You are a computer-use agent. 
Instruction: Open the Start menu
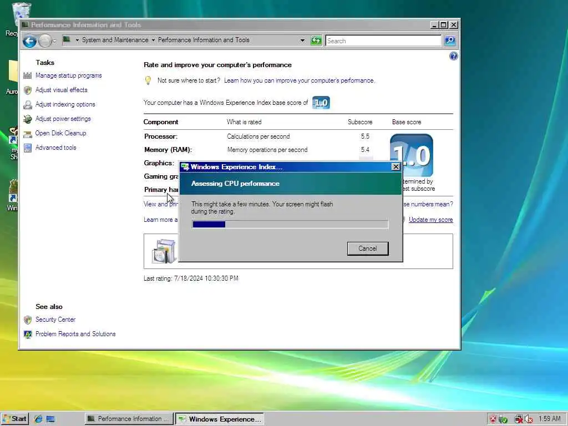click(x=15, y=419)
